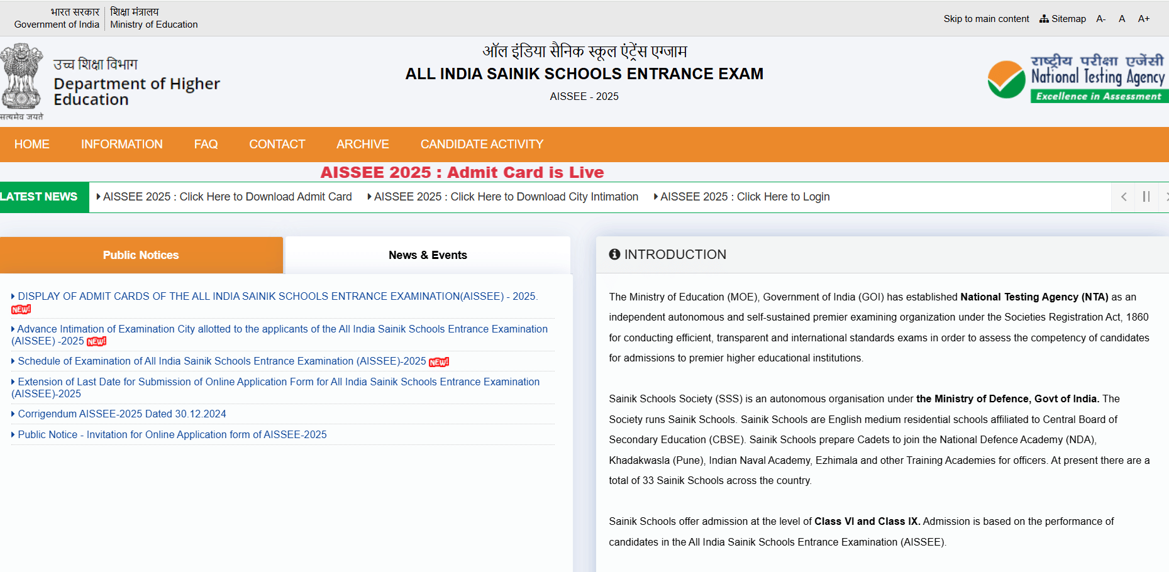Click the Government of India emblem
This screenshot has height=572, width=1169.
pyautogui.click(x=21, y=78)
